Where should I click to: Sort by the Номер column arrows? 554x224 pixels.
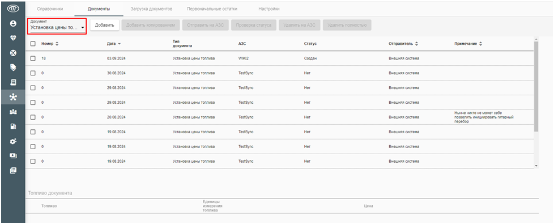pos(57,44)
